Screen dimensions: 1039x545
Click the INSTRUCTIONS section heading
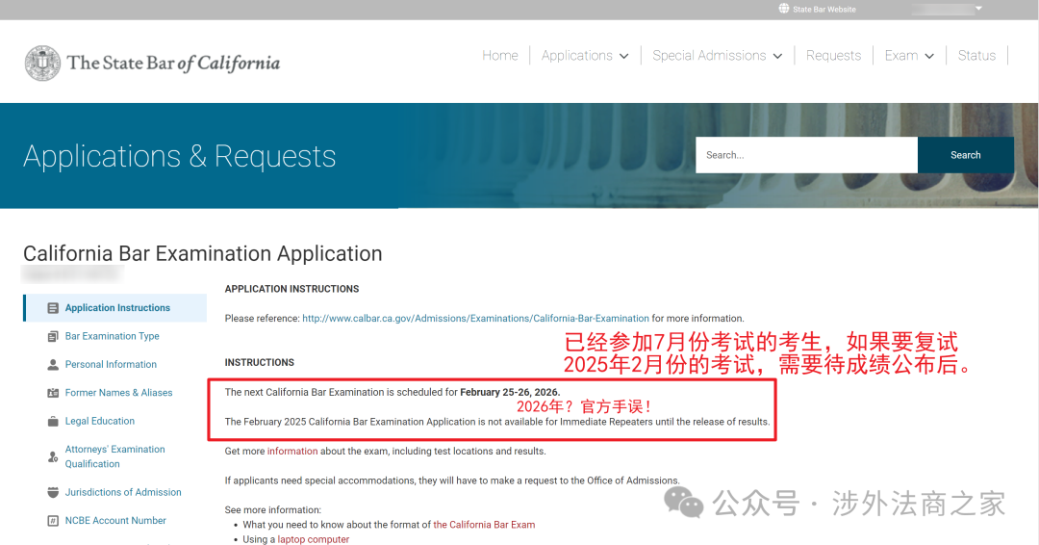[x=259, y=363]
